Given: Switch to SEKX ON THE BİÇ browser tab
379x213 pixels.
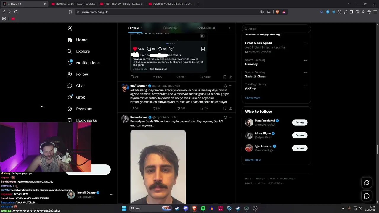Looking at the screenshot, I should point(122,4).
